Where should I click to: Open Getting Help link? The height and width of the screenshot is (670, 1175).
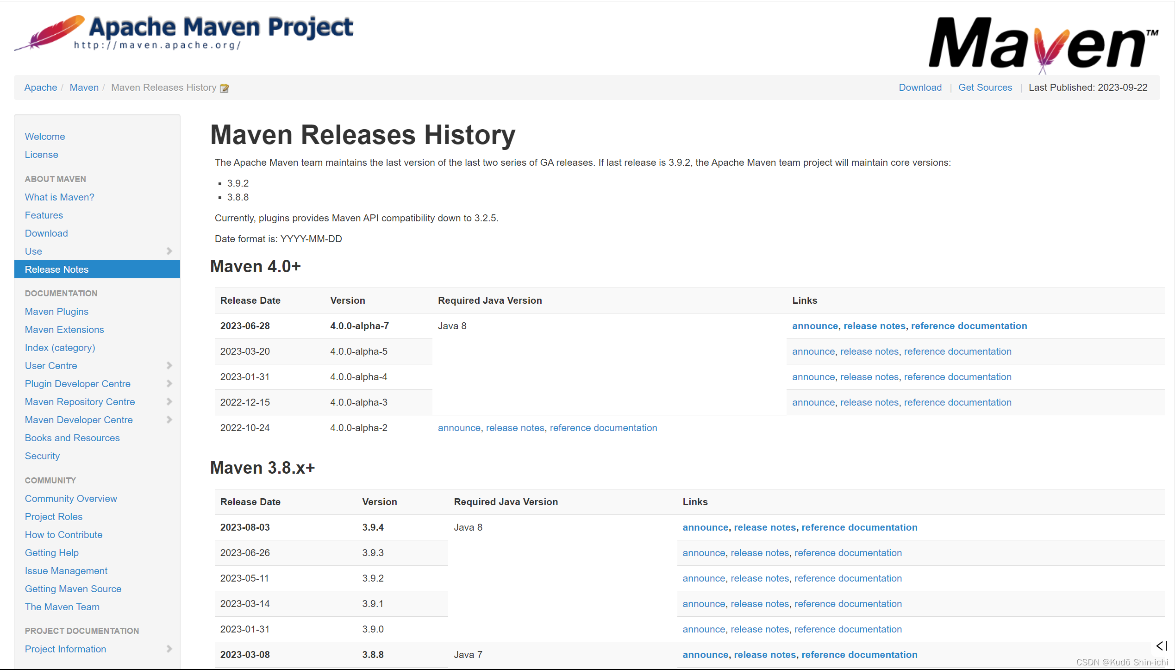[x=52, y=553]
